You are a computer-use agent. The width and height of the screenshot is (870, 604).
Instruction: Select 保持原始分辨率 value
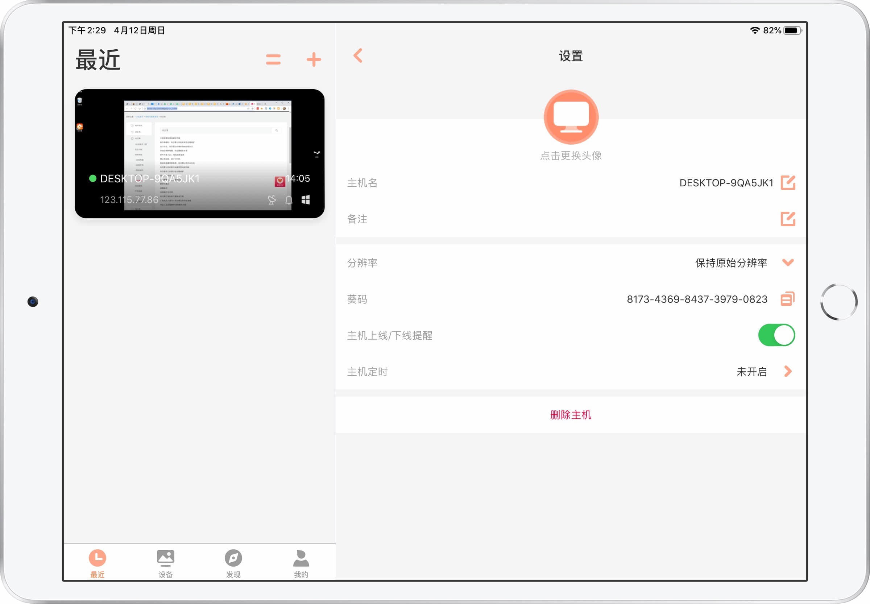(731, 262)
